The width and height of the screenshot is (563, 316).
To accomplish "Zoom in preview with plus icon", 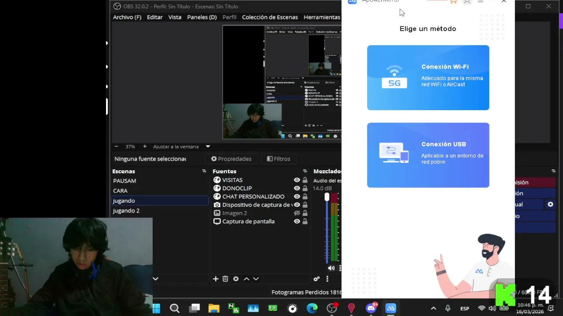I will [144, 147].
